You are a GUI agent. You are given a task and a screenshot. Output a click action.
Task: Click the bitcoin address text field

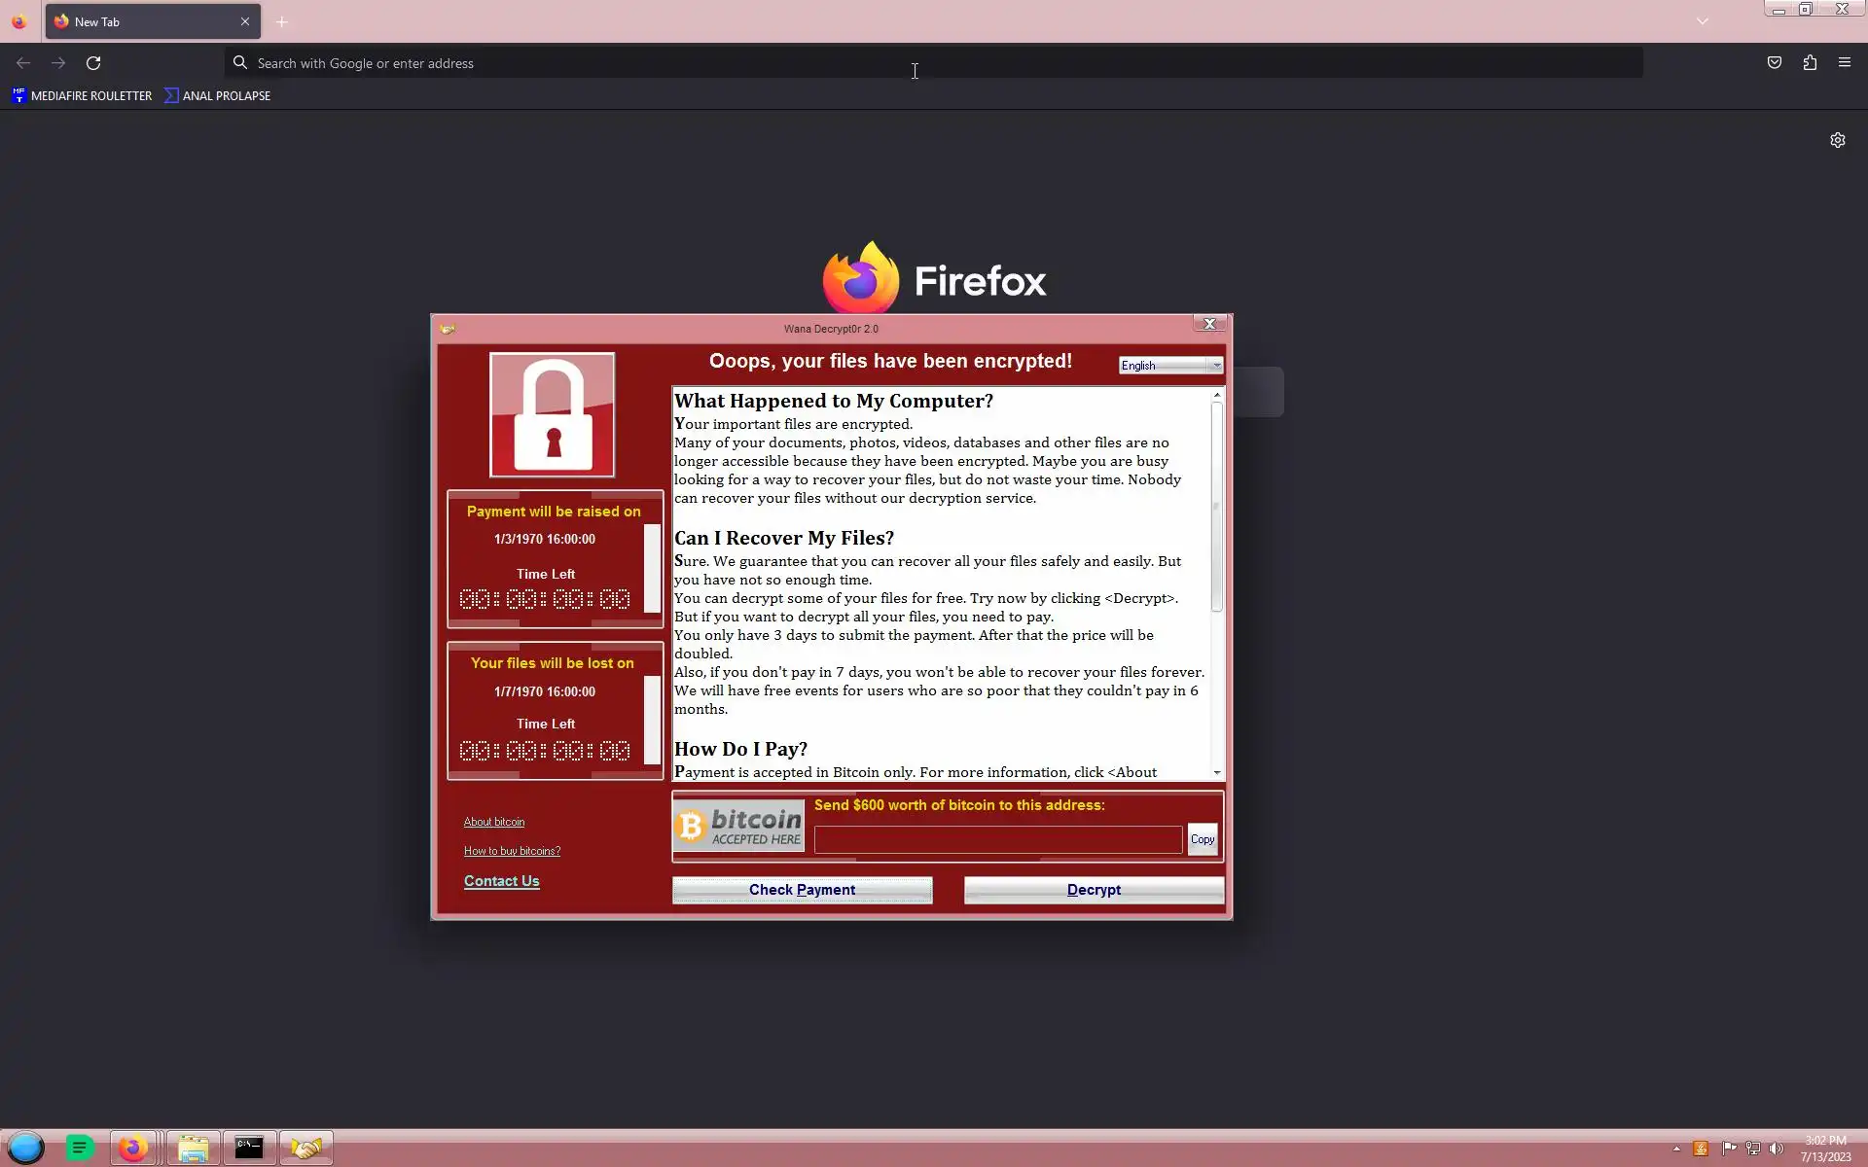997,839
